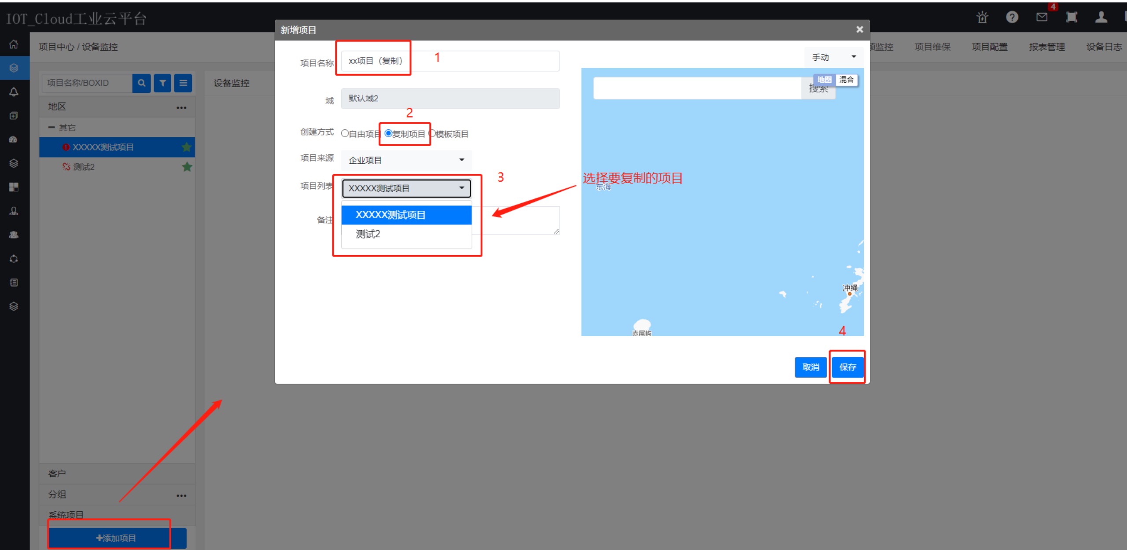Screen dimensions: 1127x550
Task: Click the fullscreen icon in header
Action: tap(1071, 18)
